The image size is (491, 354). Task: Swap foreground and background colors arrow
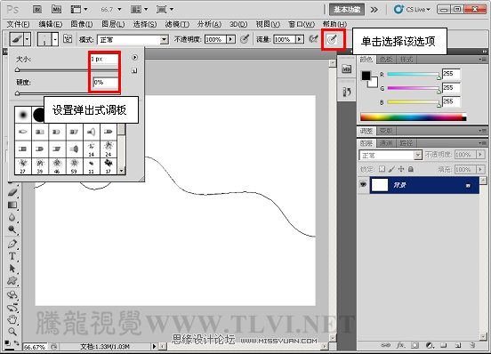17,343
